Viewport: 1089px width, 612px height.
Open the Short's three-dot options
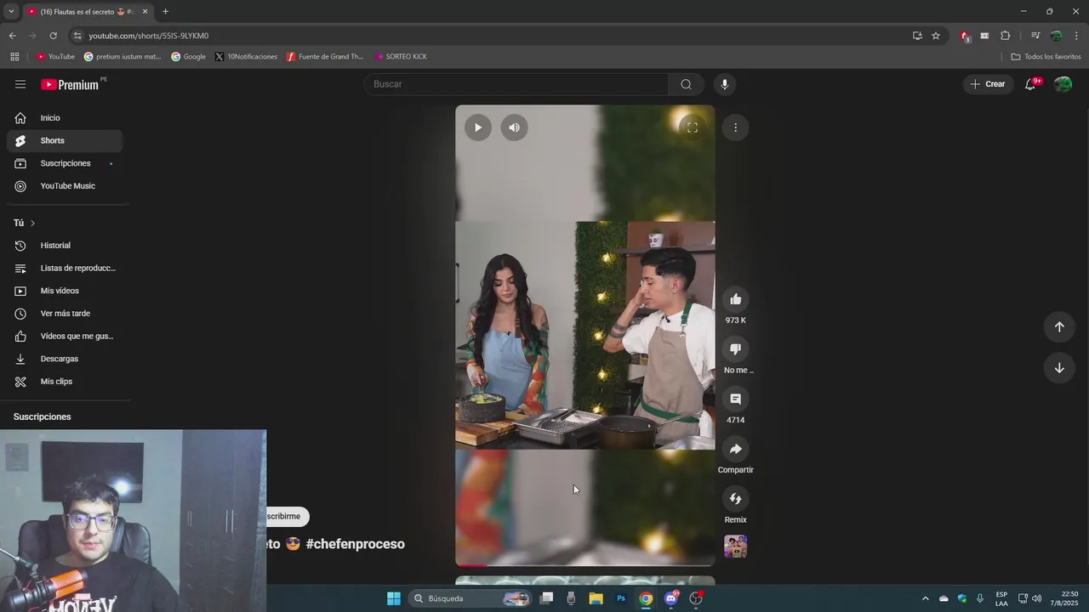pos(735,127)
